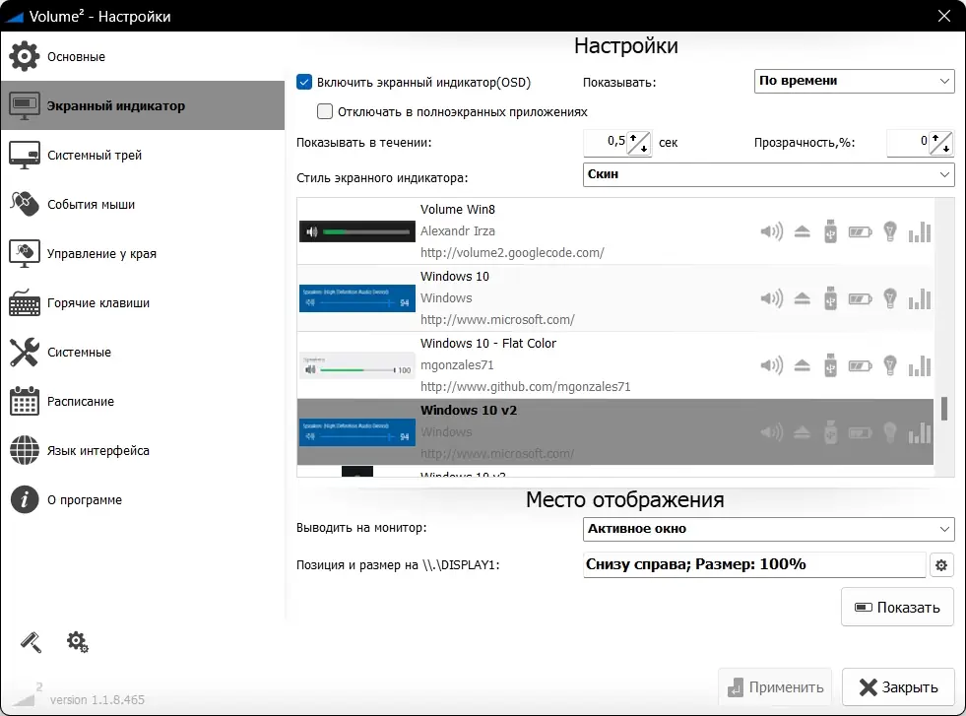Click the USB icon in Windows 10 - Flat Color row
The width and height of the screenshot is (966, 716).
830,365
